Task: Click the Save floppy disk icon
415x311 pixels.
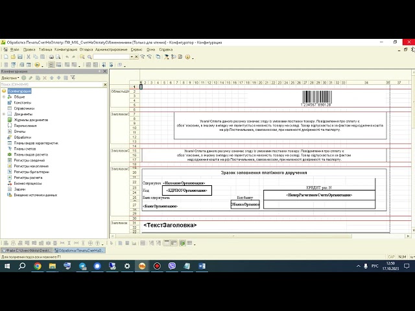Action: point(20,57)
